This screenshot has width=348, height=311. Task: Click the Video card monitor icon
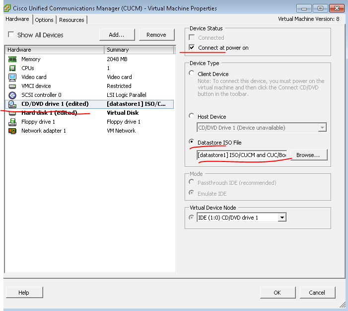12,77
